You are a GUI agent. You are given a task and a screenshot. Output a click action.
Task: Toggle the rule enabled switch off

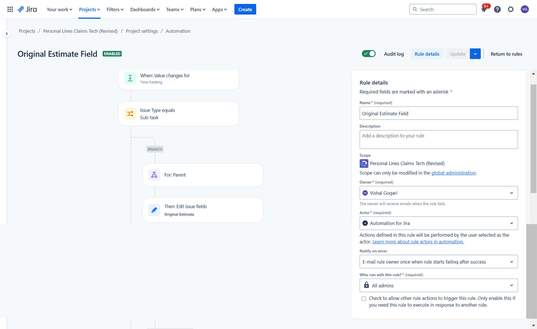tap(369, 54)
